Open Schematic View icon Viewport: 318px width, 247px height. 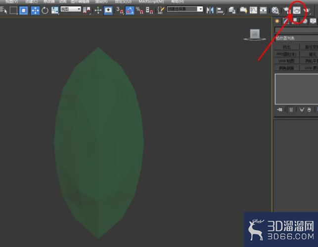pyautogui.click(x=263, y=10)
